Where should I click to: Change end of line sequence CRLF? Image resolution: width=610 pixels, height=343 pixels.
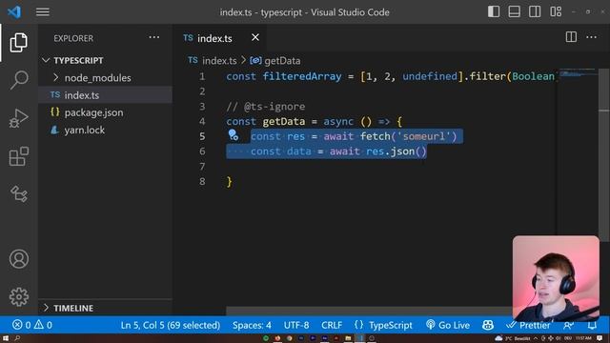point(332,325)
